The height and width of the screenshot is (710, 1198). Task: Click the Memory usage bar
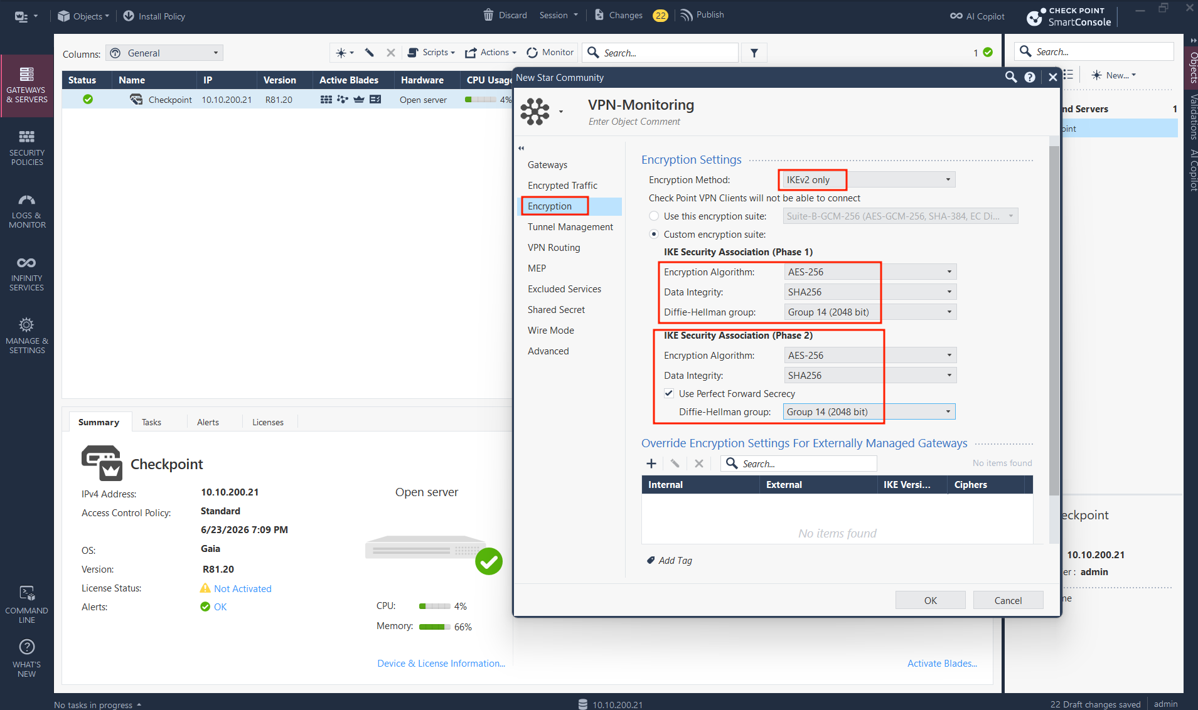pyautogui.click(x=435, y=627)
